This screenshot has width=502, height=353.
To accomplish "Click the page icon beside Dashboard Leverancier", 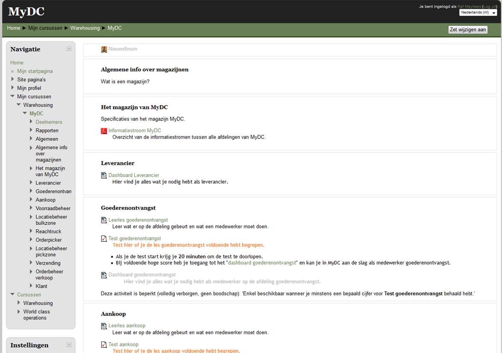I will 104,175.
